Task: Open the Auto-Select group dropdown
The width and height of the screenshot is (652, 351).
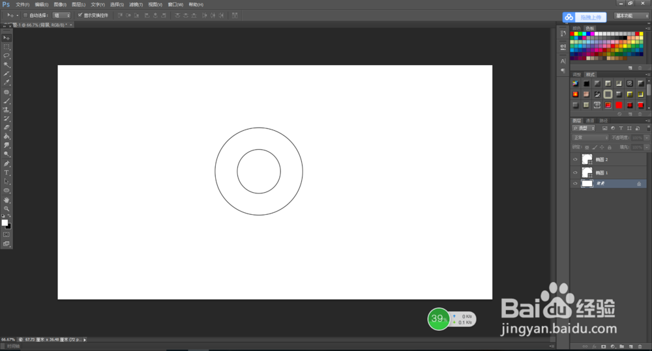Action: (x=62, y=16)
